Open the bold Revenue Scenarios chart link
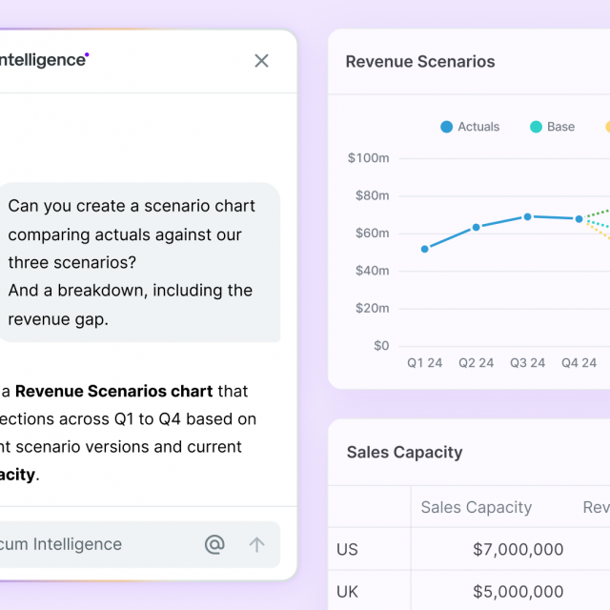Screen dimensions: 610x610 114,391
